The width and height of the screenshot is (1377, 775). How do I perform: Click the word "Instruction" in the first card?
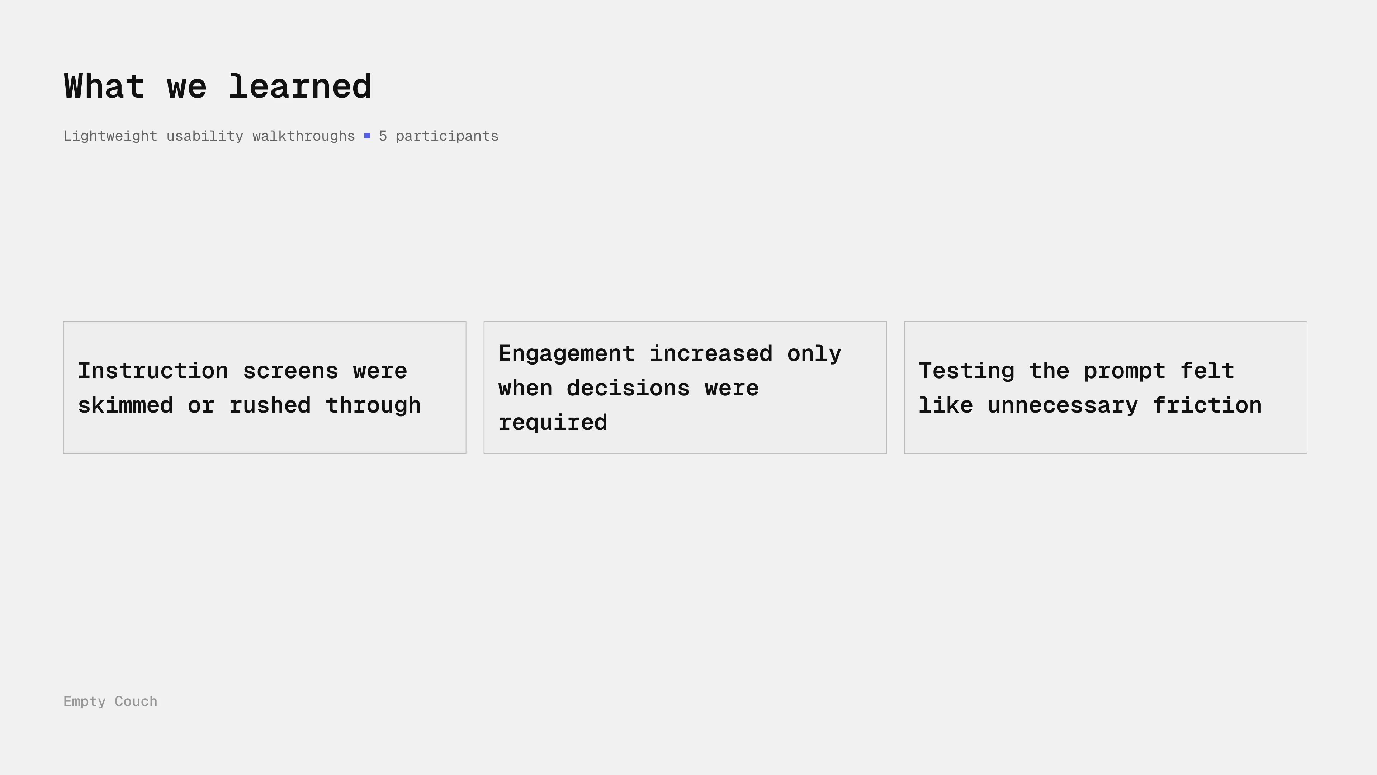(x=153, y=371)
